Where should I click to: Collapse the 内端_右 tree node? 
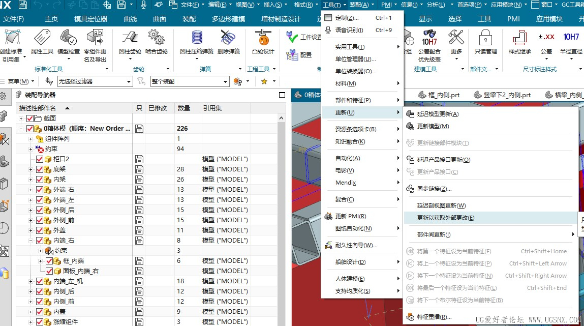(31, 241)
